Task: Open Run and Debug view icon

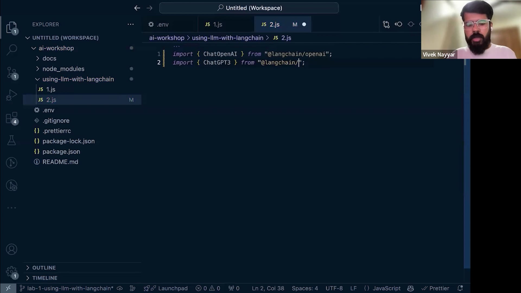Action: click(12, 95)
